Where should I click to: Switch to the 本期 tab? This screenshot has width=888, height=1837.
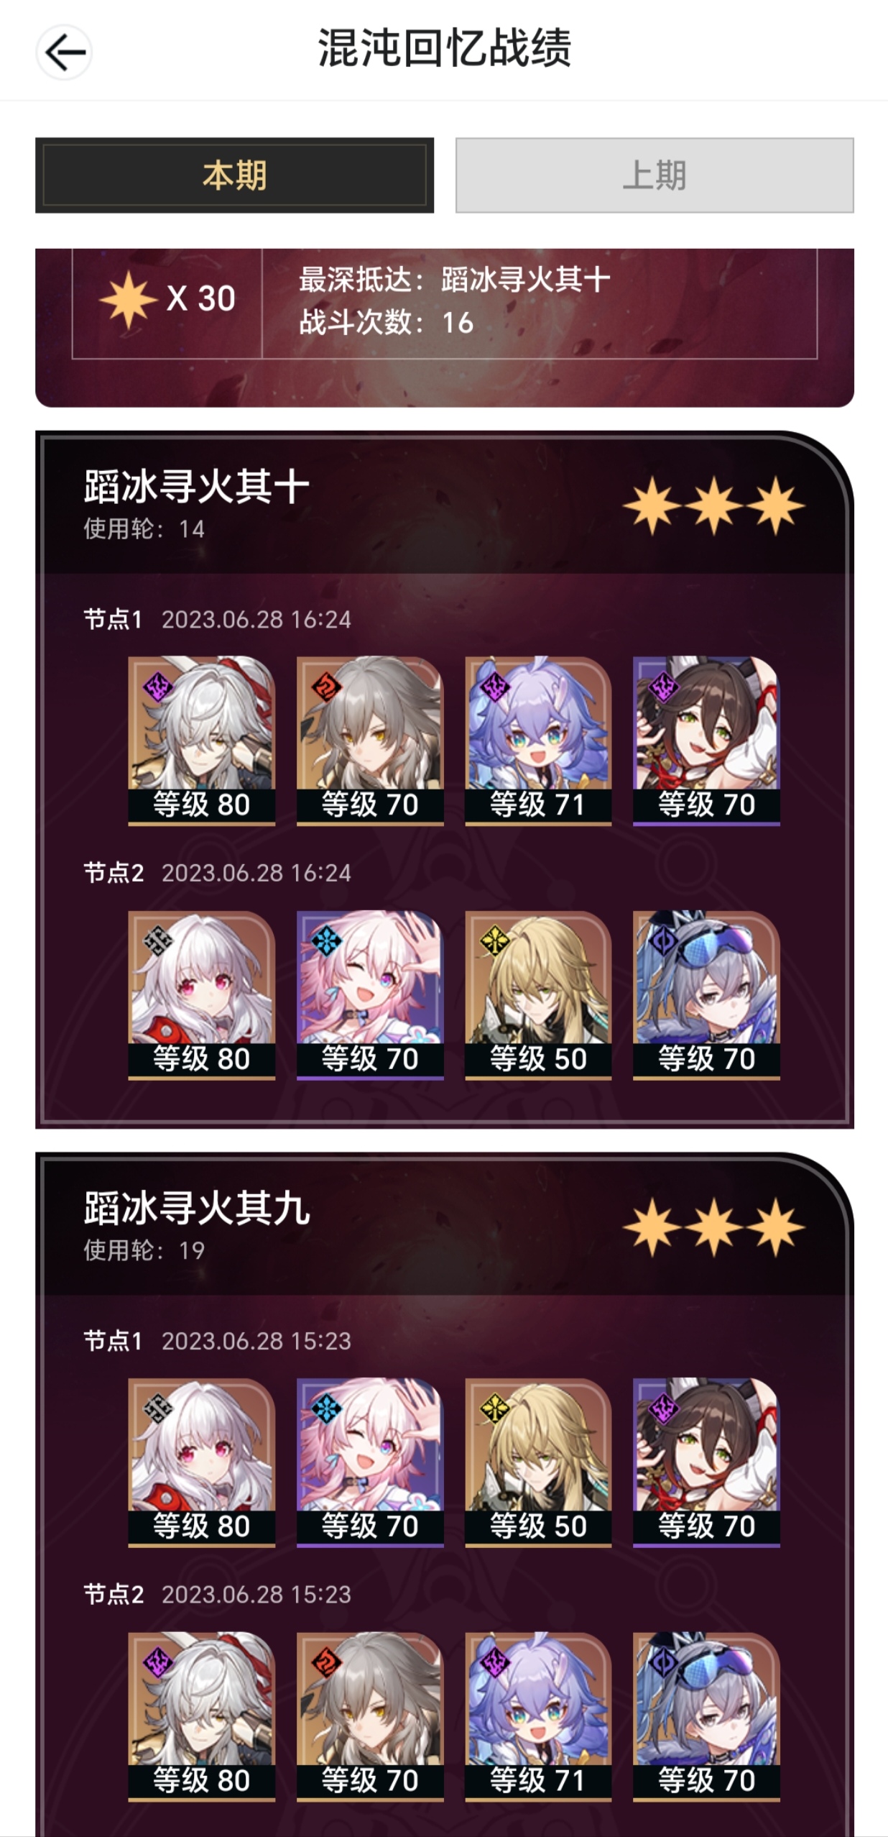coord(234,175)
